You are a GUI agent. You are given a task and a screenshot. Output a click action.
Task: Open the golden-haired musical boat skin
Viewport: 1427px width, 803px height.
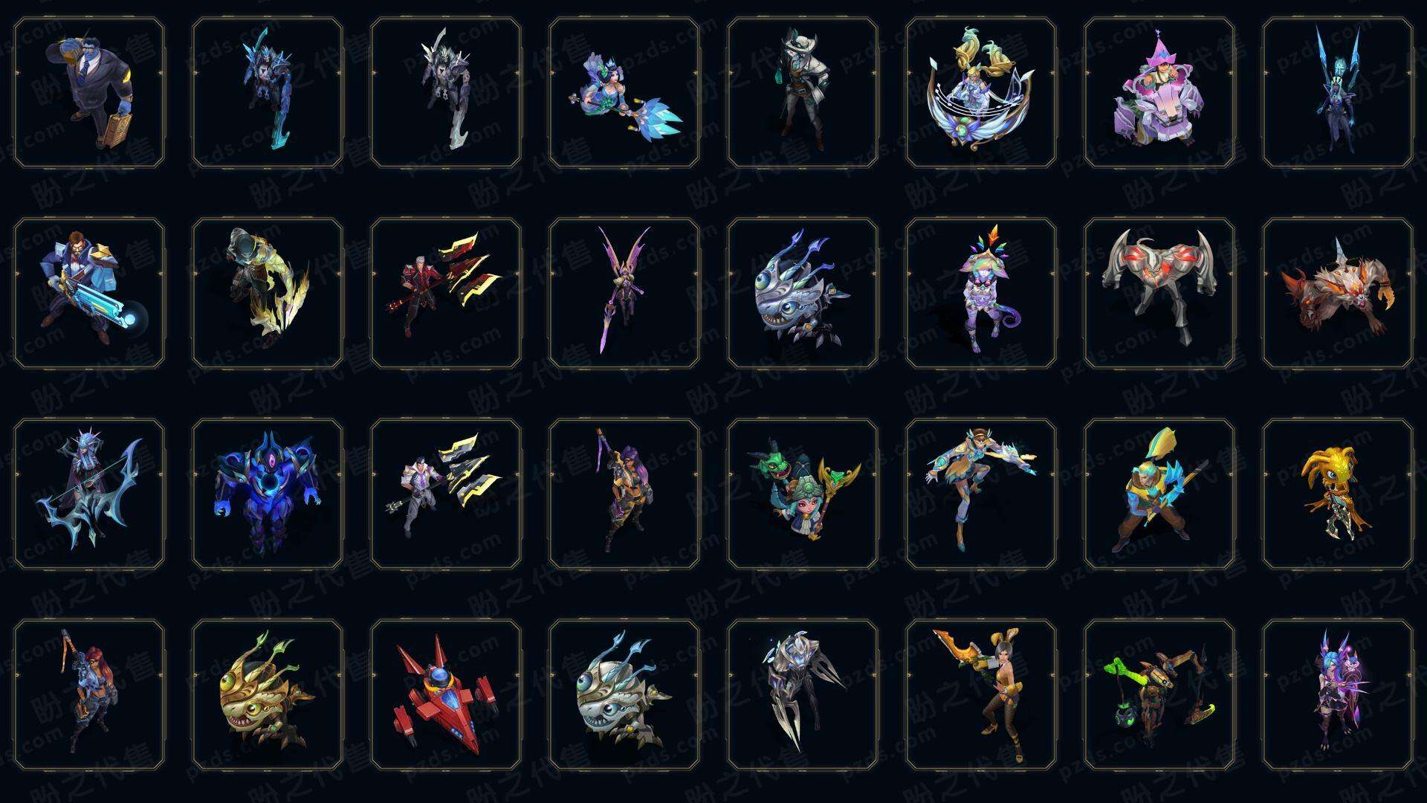pyautogui.click(x=981, y=93)
